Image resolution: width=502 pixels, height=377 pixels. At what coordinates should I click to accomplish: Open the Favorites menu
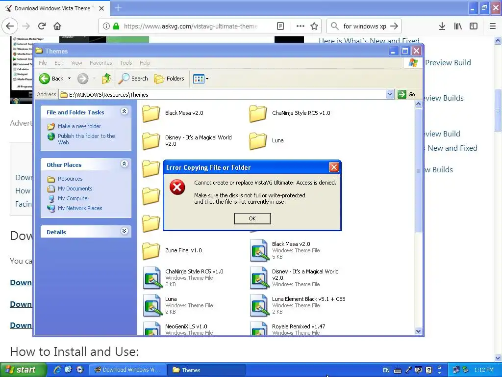point(101,63)
